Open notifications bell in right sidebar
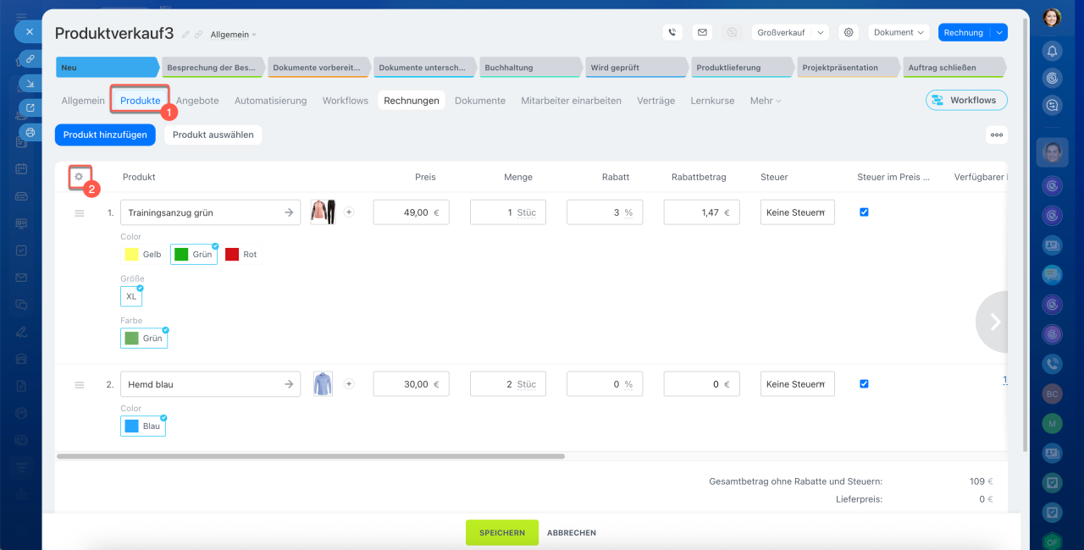Viewport: 1084px width, 550px height. coord(1052,51)
